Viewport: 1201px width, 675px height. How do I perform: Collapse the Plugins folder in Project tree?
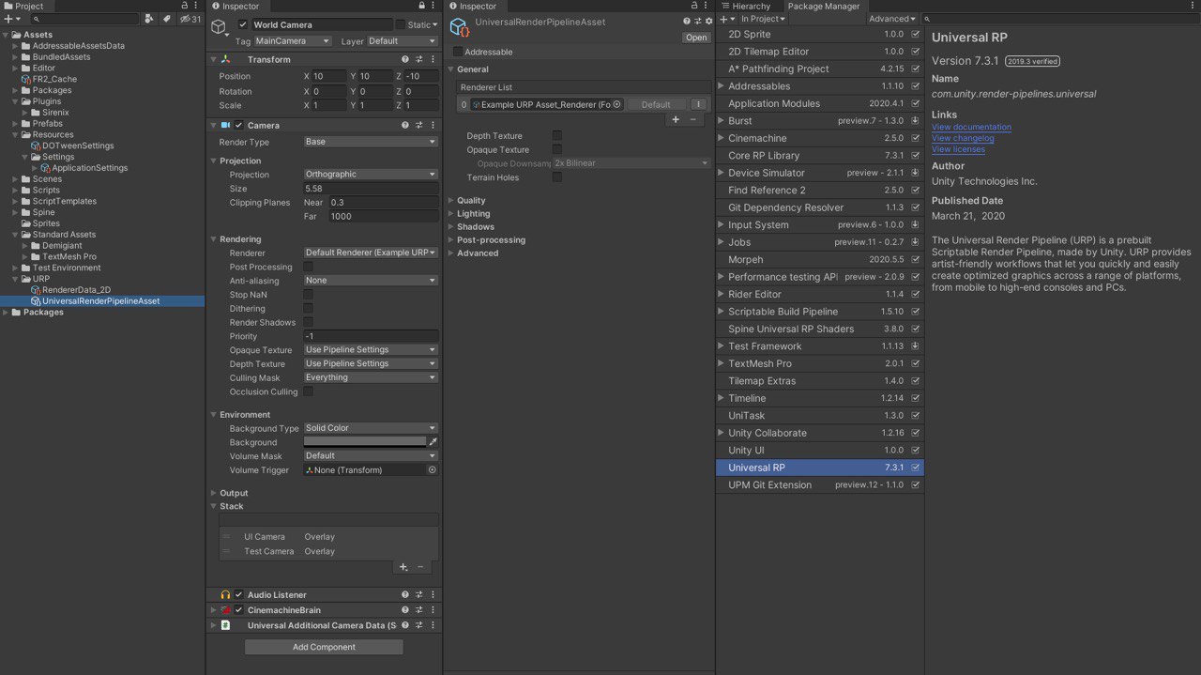tap(16, 101)
